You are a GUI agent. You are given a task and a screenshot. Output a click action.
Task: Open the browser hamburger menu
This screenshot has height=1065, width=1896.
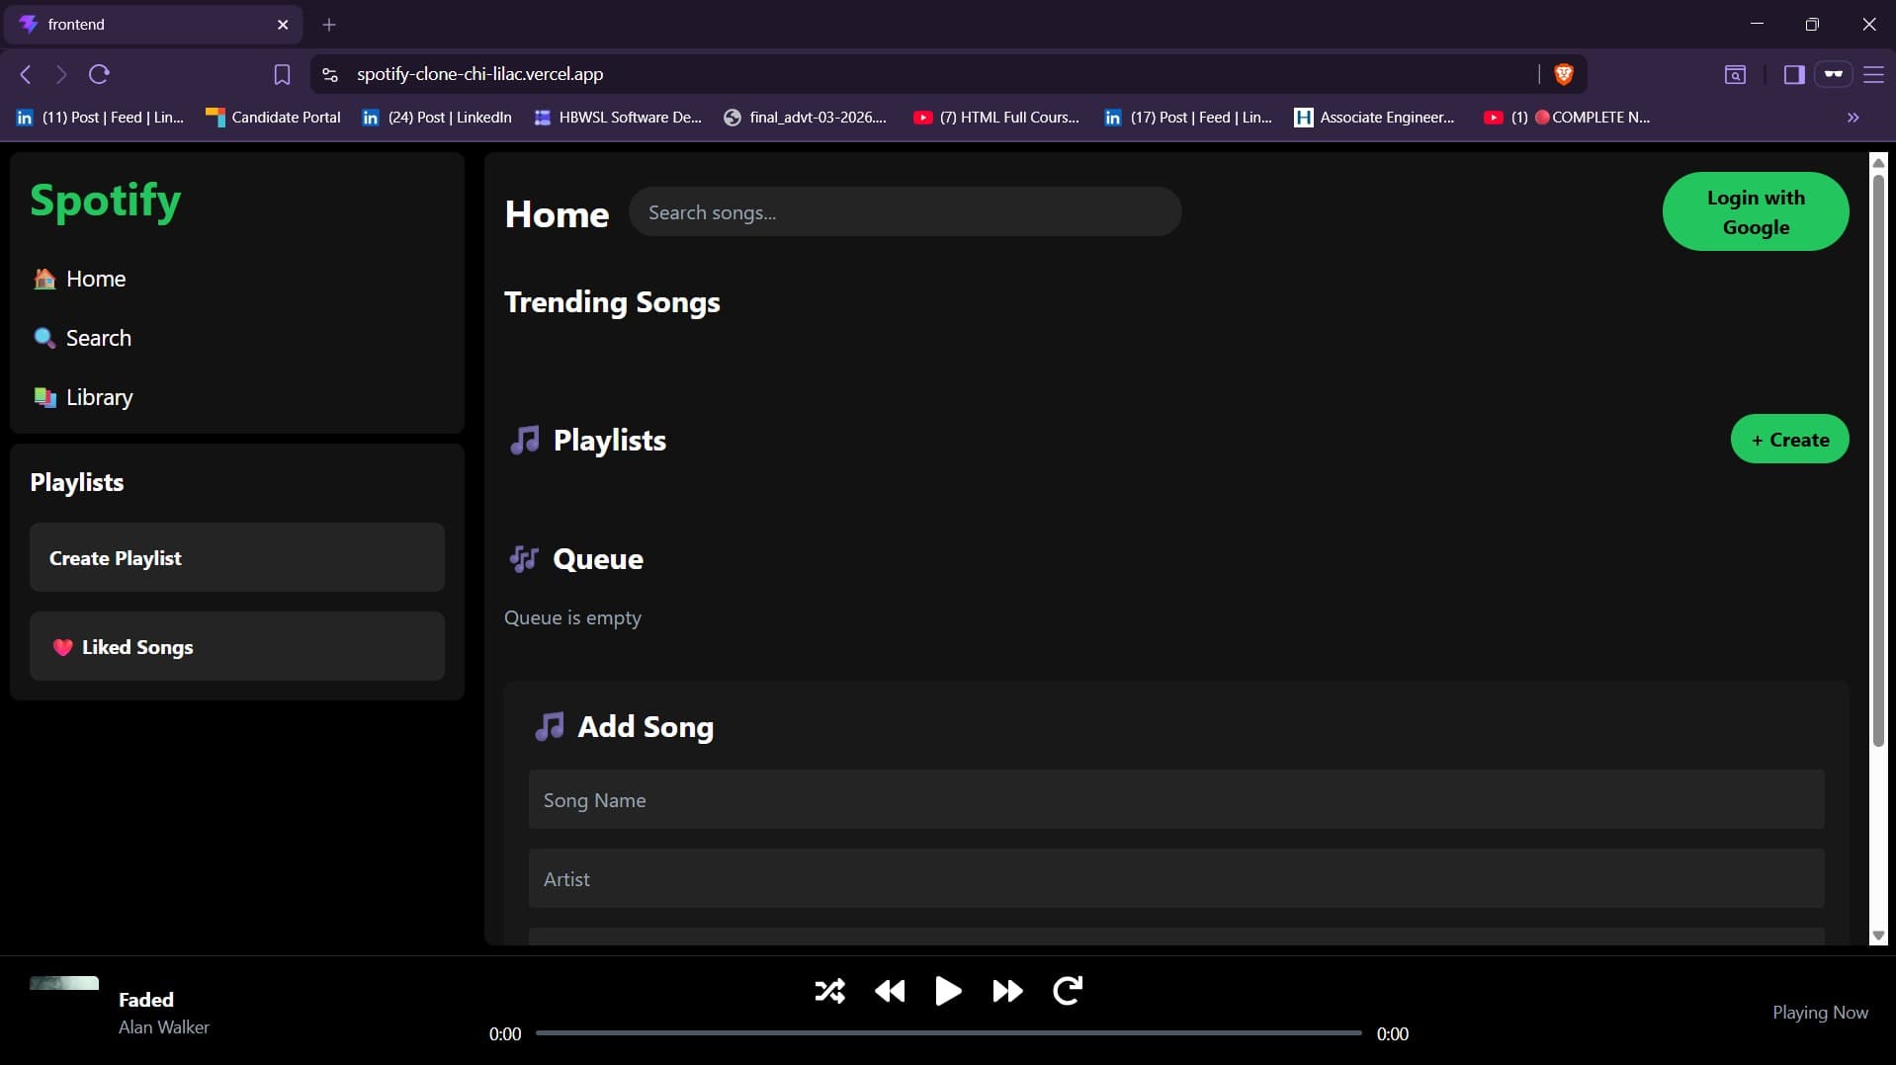click(x=1873, y=74)
